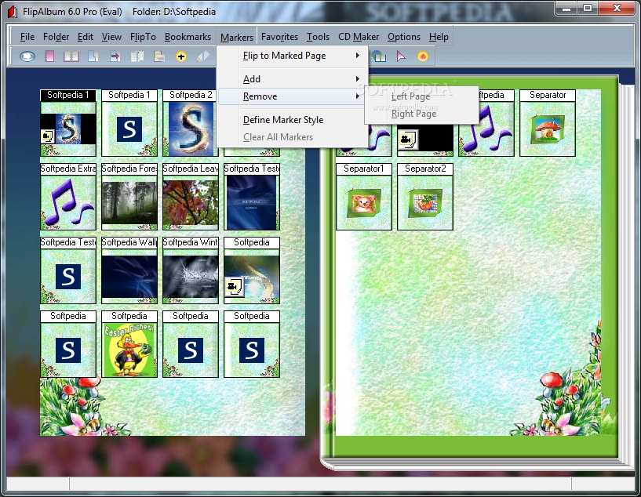Image resolution: width=641 pixels, height=497 pixels.
Task: Click video camera badge on right page black thumbnail
Action: [407, 140]
